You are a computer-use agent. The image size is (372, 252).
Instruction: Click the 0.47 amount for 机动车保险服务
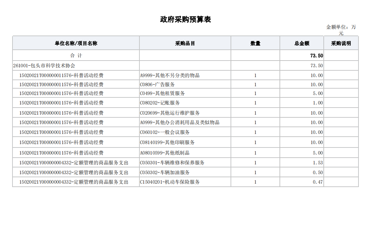click(318, 182)
